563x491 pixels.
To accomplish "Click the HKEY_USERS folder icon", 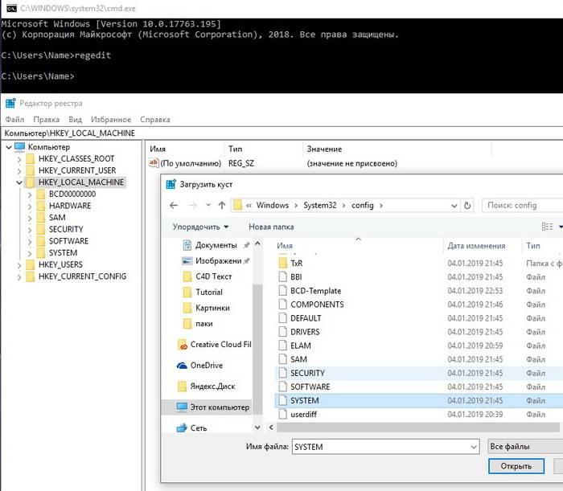I will (x=31, y=264).
